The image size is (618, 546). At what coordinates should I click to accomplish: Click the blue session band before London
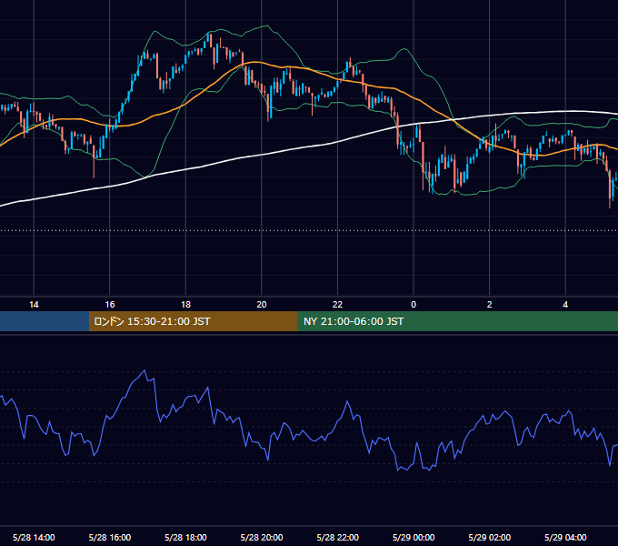[x=45, y=321]
